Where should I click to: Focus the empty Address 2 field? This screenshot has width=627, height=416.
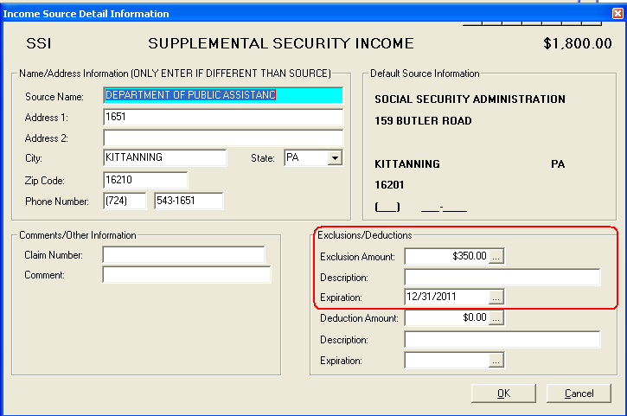point(222,138)
